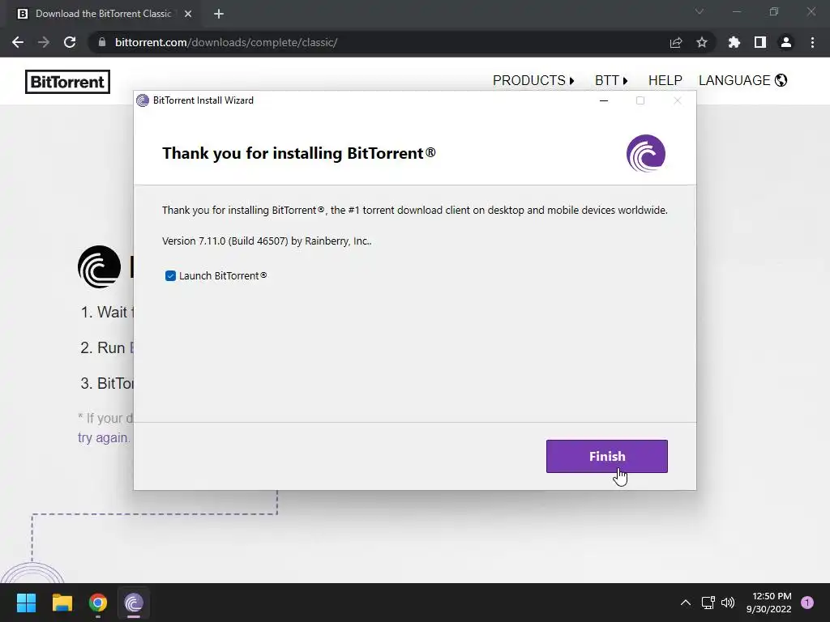
Task: Click the BitTorrent installer taskbar icon
Action: pos(134,603)
